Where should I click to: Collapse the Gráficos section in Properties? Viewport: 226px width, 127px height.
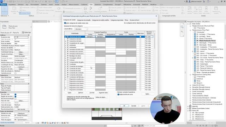pos(29,35)
